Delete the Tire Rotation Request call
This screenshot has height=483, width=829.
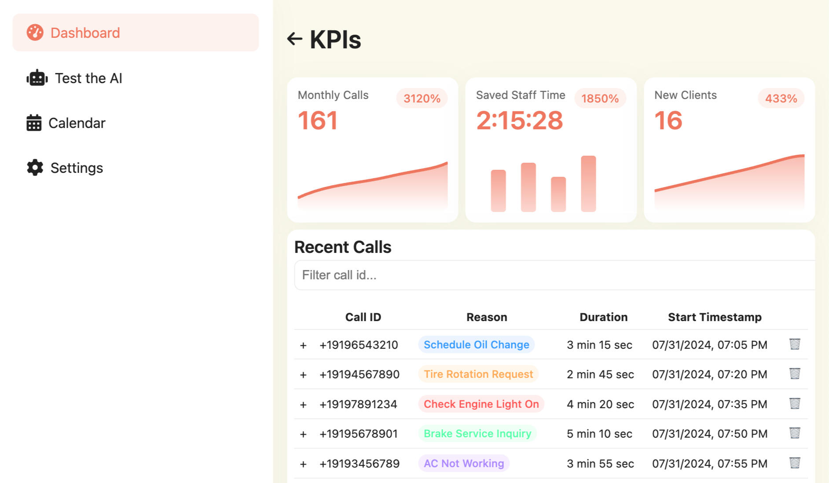click(x=794, y=374)
